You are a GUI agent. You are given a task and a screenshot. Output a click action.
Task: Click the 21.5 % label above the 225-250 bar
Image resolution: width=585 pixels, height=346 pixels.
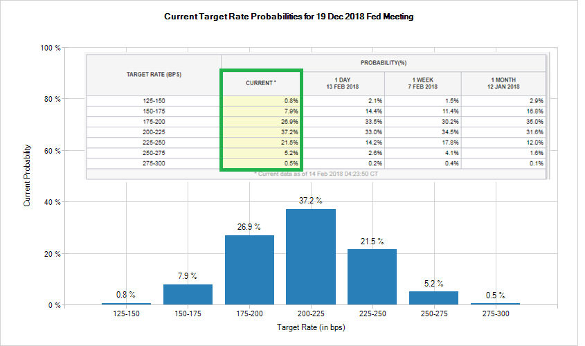point(372,242)
